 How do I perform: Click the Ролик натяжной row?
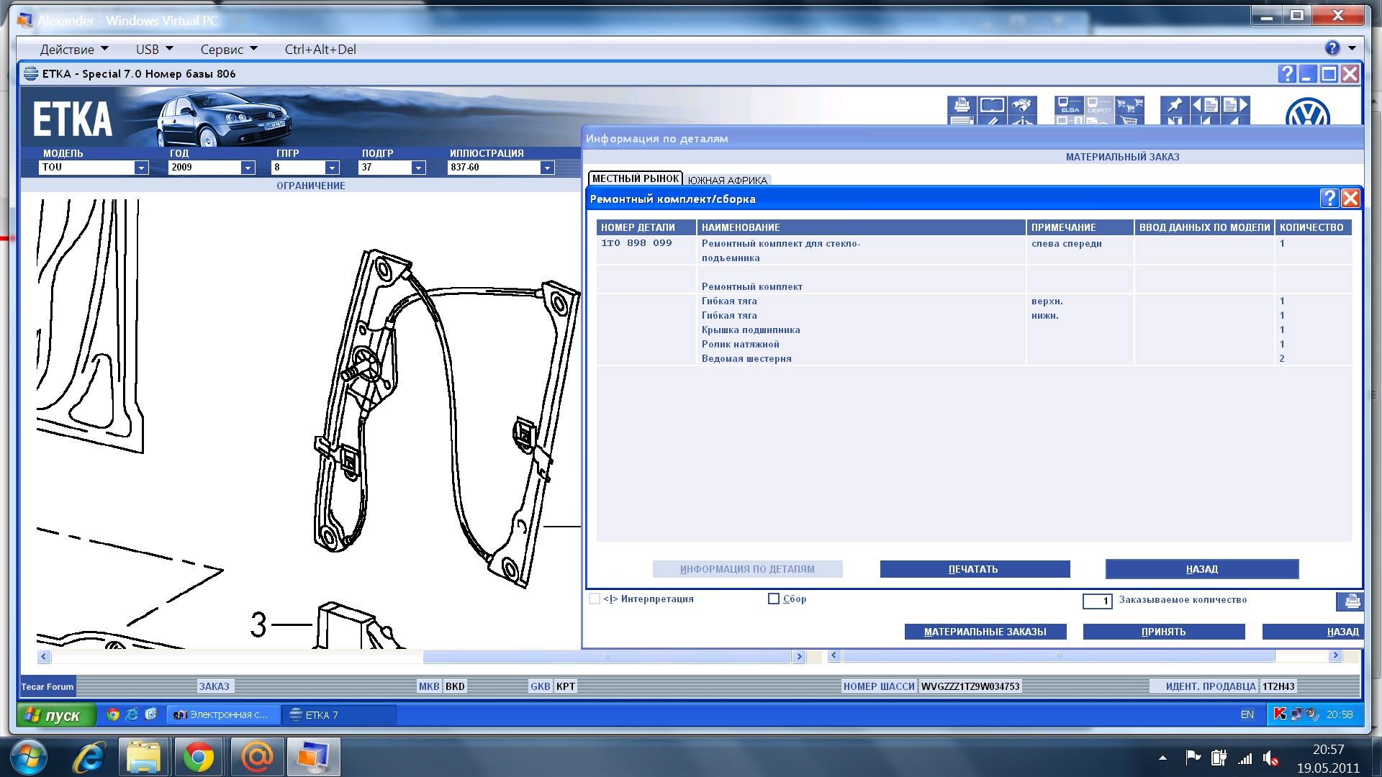tap(973, 344)
